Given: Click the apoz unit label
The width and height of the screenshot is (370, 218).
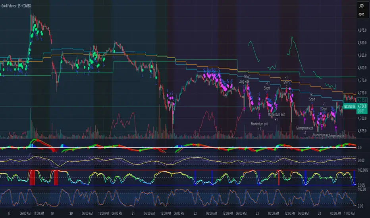Looking at the screenshot, I should [361, 14].
